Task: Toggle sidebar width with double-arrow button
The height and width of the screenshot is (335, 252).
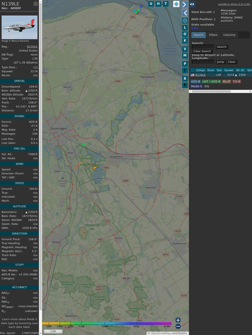Action: click(x=192, y=4)
